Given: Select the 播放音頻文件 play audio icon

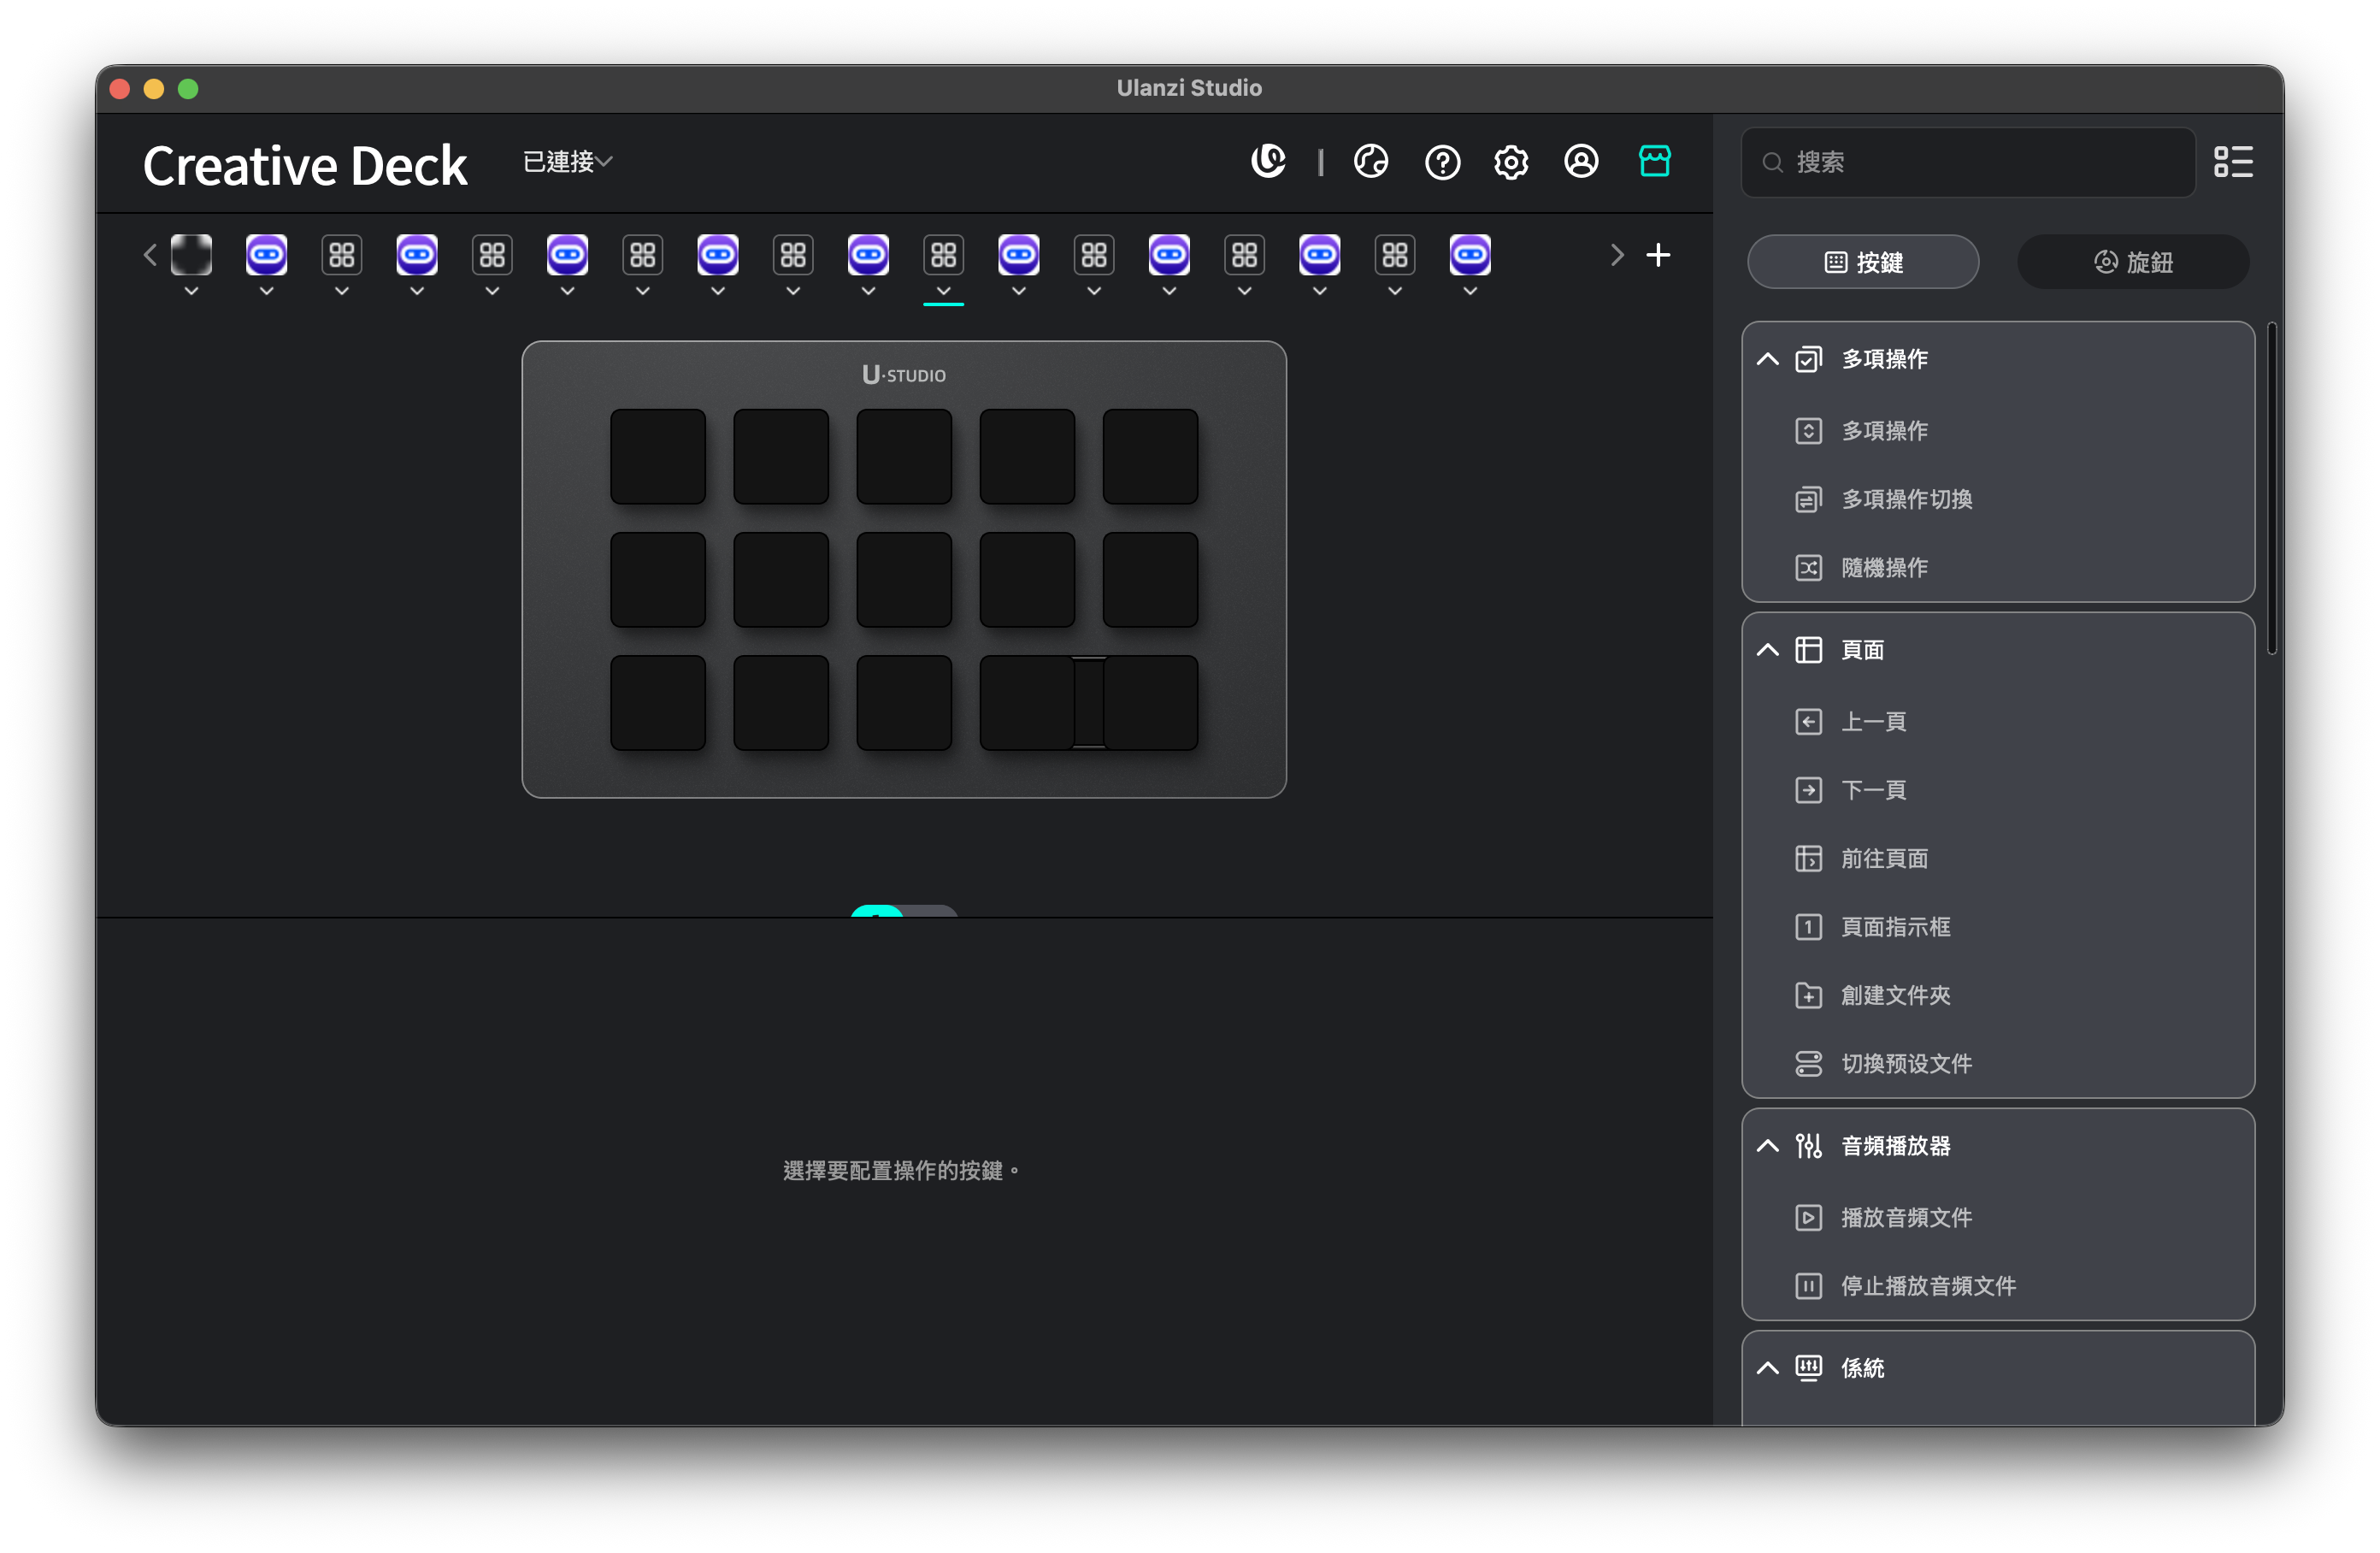Looking at the screenshot, I should 1807,1218.
